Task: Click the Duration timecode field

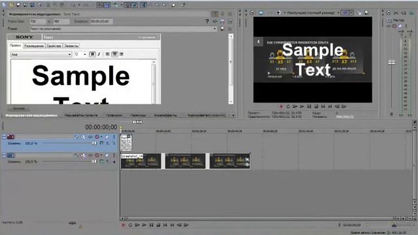Action: point(101,22)
